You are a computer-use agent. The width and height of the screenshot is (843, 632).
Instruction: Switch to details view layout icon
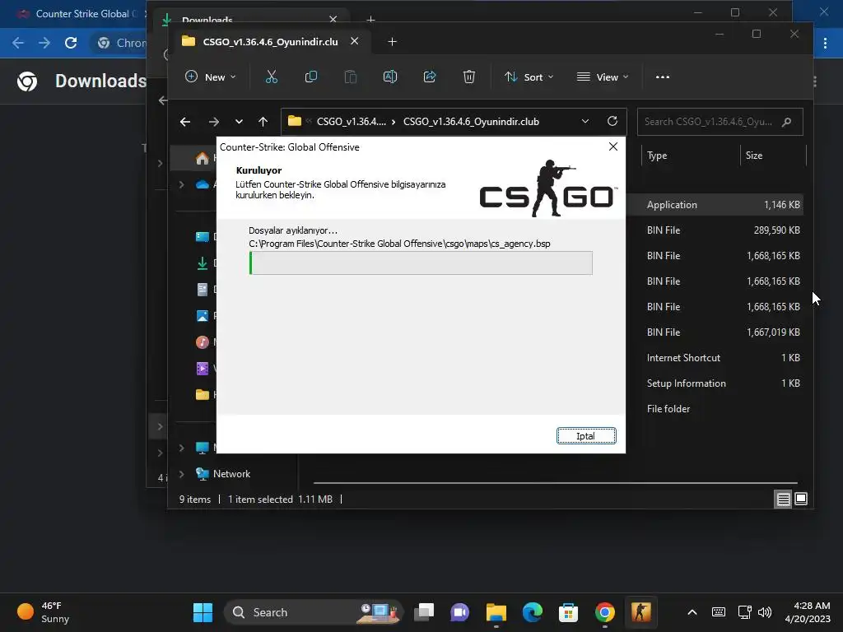[784, 500]
